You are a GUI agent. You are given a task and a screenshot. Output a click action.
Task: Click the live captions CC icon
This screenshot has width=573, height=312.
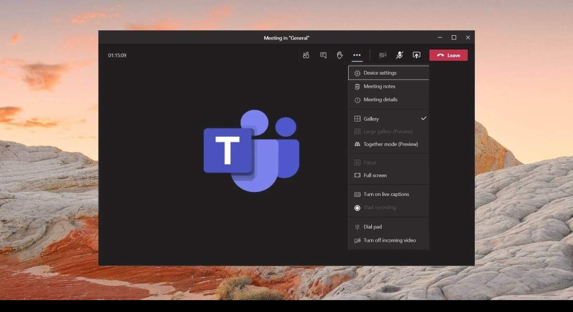pos(357,194)
